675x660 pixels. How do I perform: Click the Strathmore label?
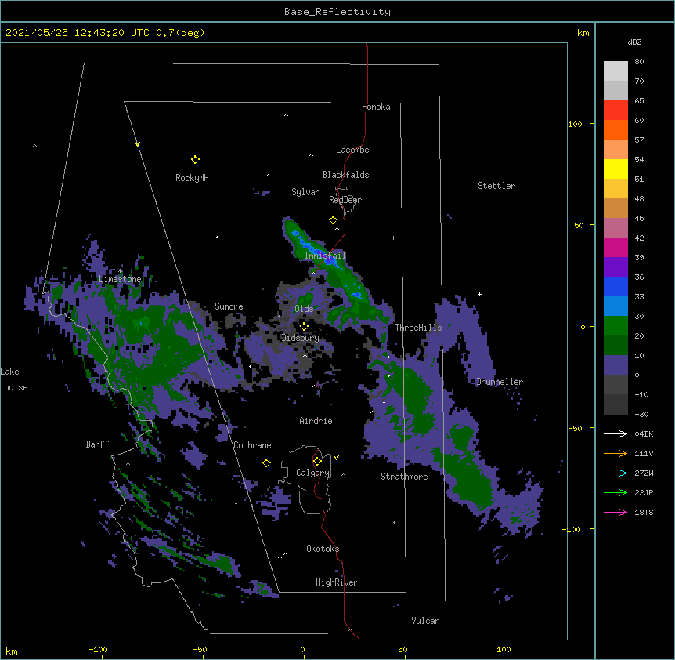[x=404, y=477]
